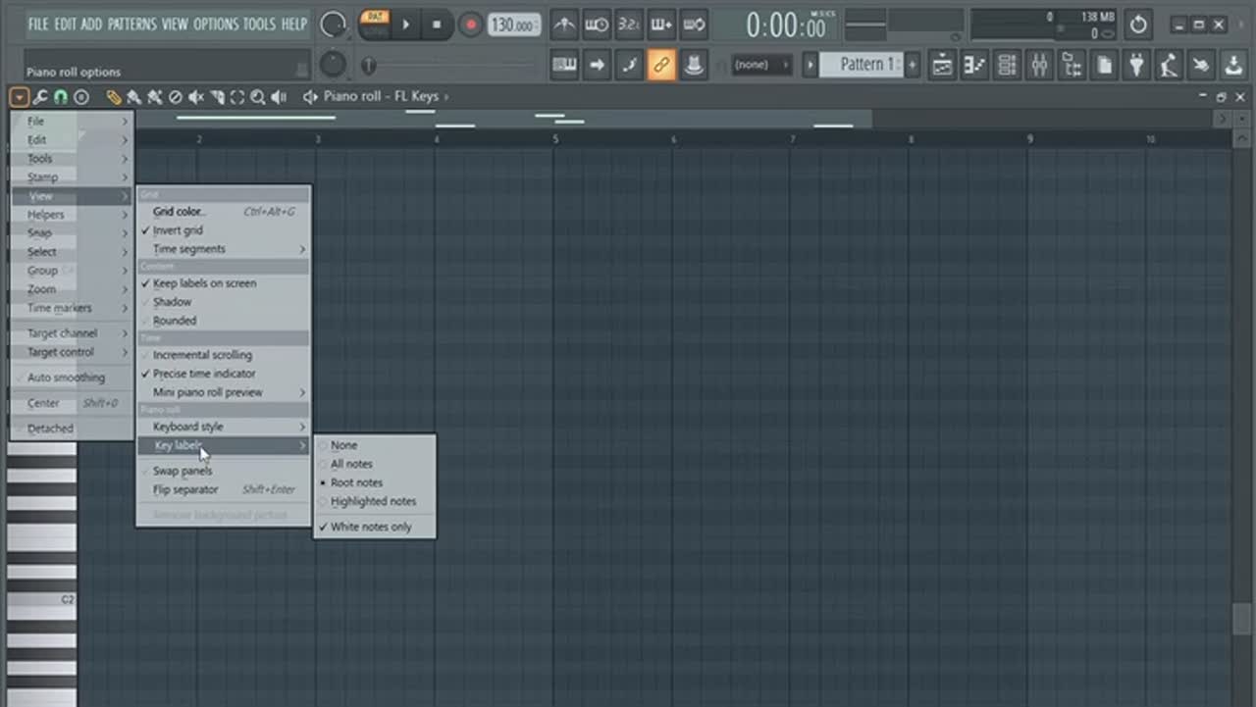Click the tempo field showing 130
Viewport: 1256px width, 707px height.
tap(514, 25)
